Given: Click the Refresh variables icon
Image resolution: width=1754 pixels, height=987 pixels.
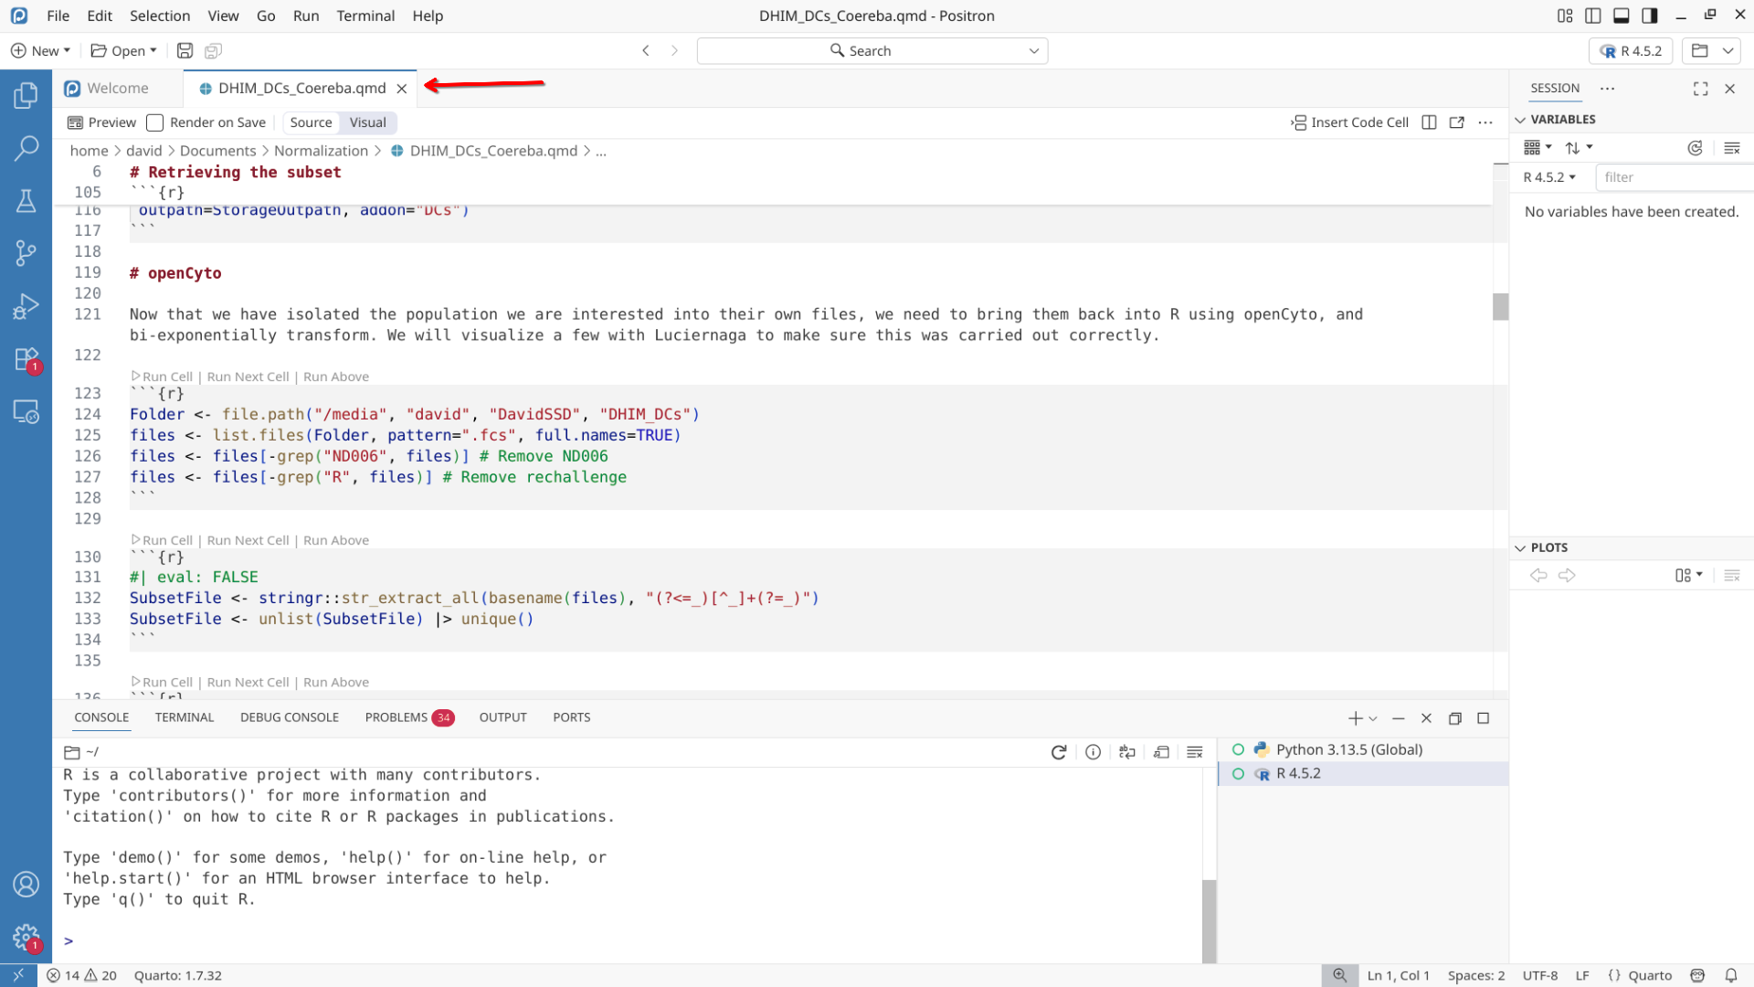Looking at the screenshot, I should [x=1695, y=148].
